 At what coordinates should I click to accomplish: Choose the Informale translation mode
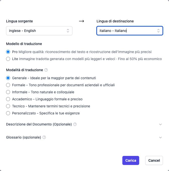pyautogui.click(x=8, y=92)
